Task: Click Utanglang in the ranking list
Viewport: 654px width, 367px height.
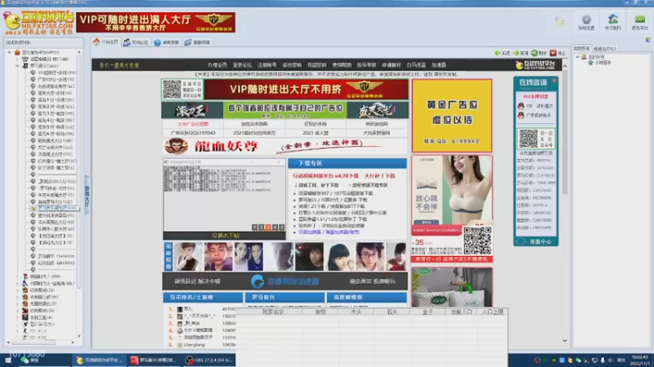Action: pos(195,345)
